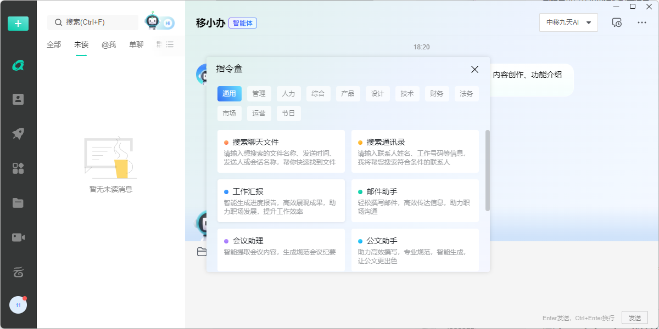Click the 发送 send button
This screenshot has width=659, height=329.
pos(635,317)
